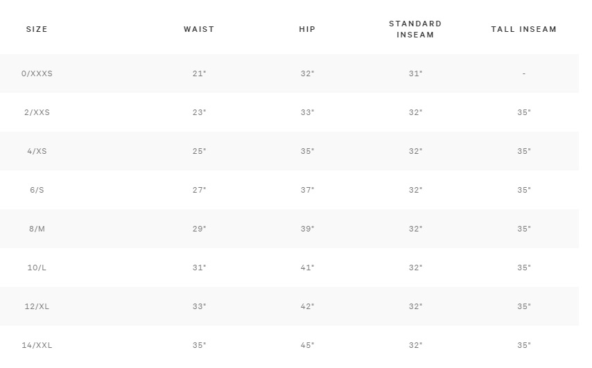This screenshot has height=368, width=592.
Task: Click the 8/M size label
Action: coord(37,229)
